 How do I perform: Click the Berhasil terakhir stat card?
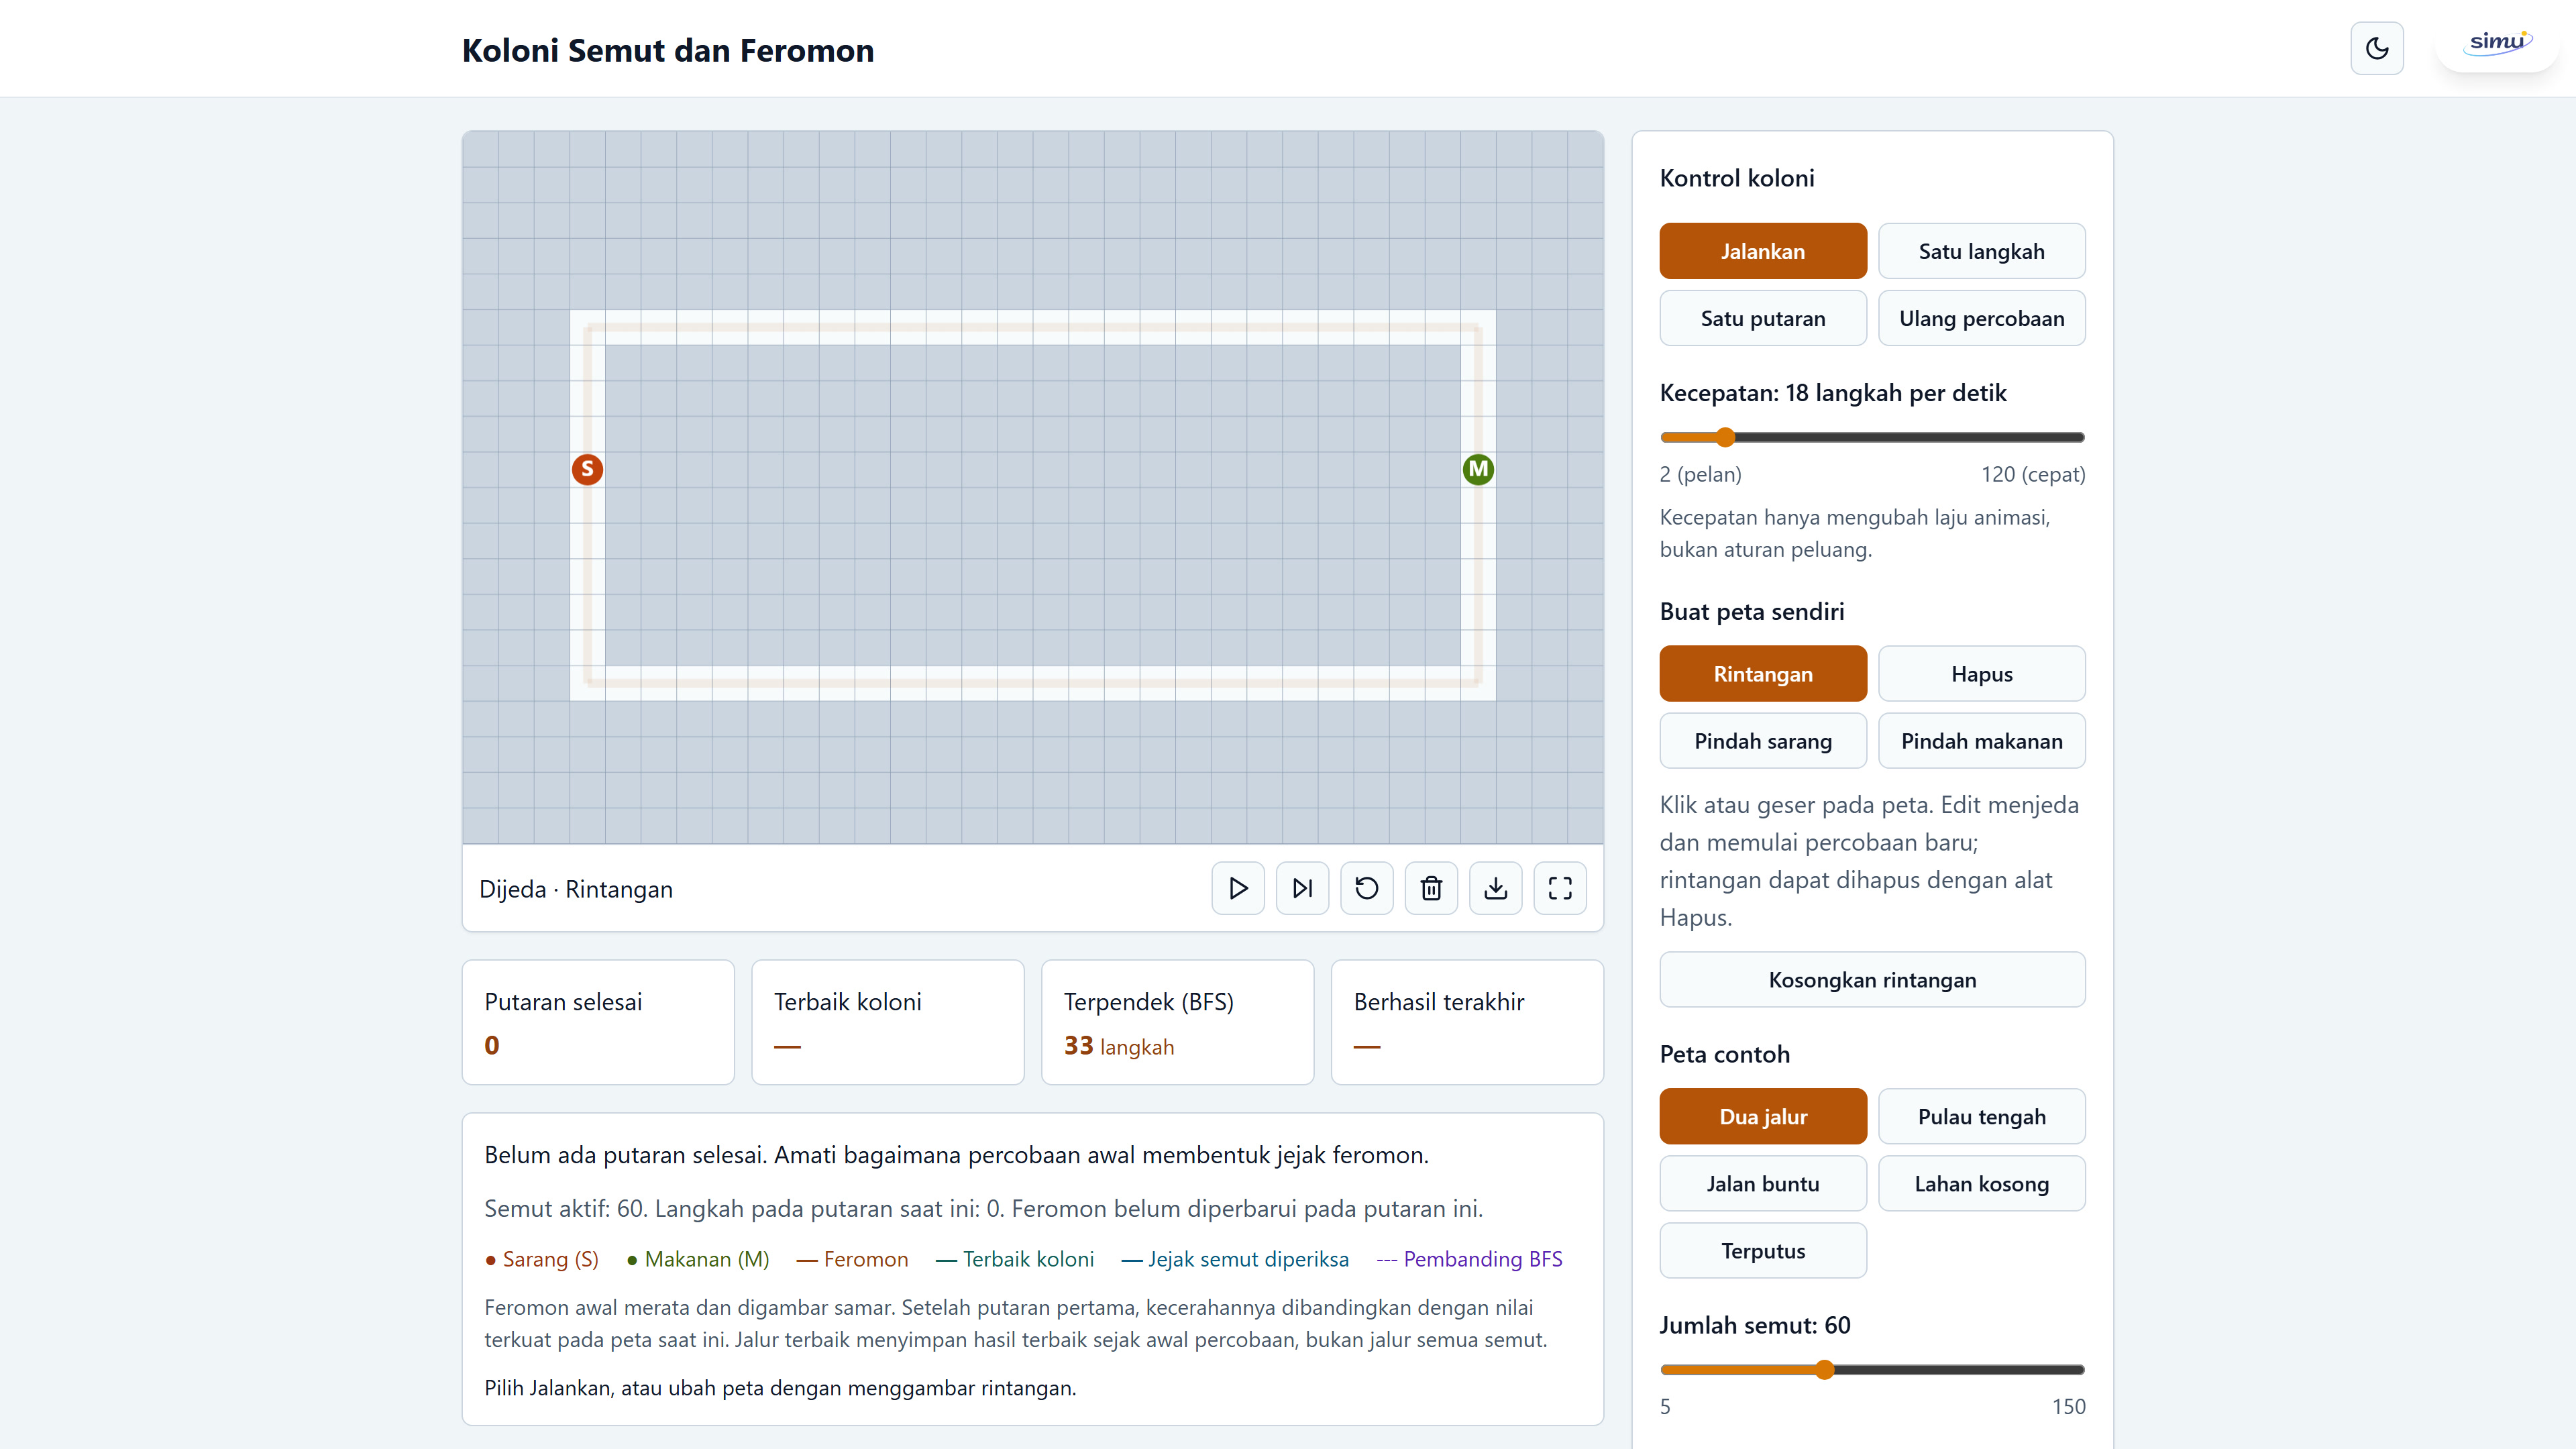tap(1467, 1022)
